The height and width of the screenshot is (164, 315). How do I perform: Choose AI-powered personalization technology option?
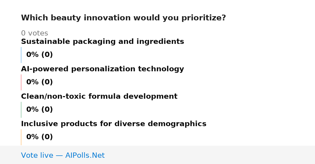click(102, 69)
